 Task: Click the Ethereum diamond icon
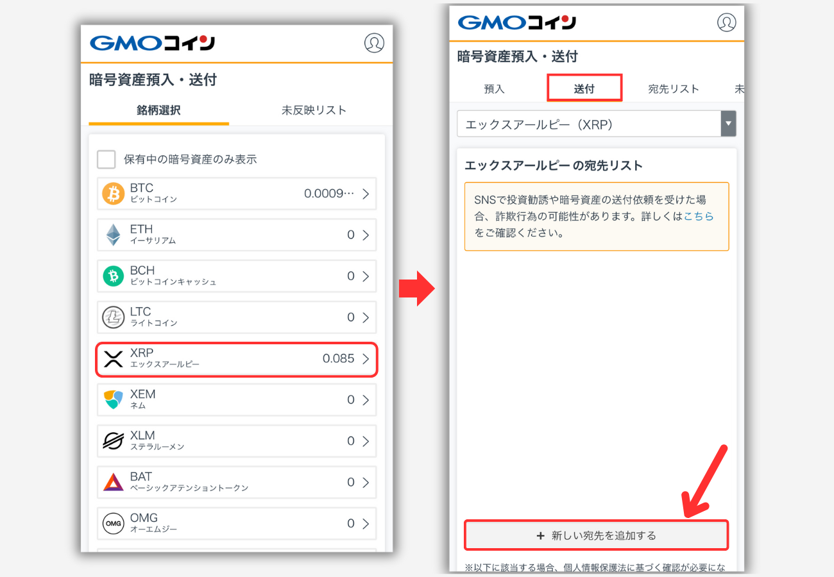pos(113,235)
